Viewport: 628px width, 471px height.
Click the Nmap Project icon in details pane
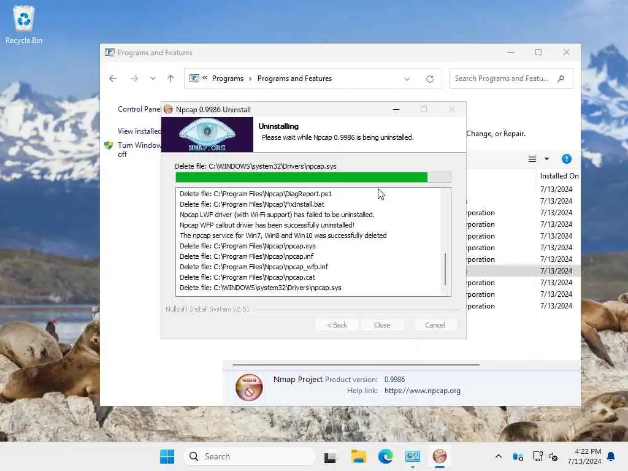click(249, 388)
